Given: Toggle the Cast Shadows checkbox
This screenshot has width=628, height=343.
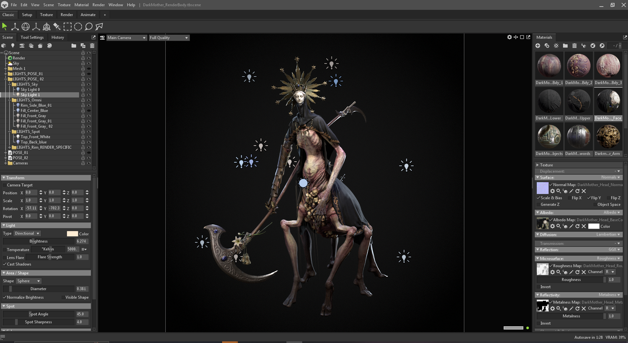Looking at the screenshot, I should tap(5, 264).
